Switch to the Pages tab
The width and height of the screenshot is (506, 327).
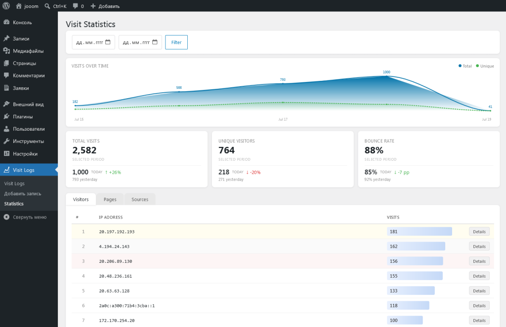pyautogui.click(x=110, y=199)
